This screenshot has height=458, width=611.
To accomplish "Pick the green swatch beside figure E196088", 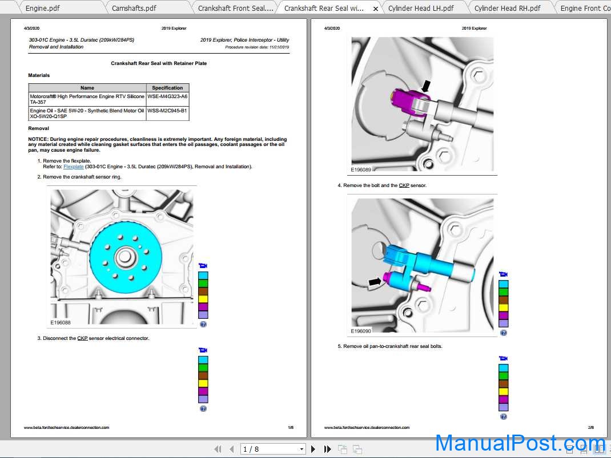I will point(203,283).
